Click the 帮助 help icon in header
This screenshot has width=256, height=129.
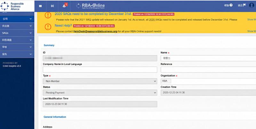pos(228,5)
